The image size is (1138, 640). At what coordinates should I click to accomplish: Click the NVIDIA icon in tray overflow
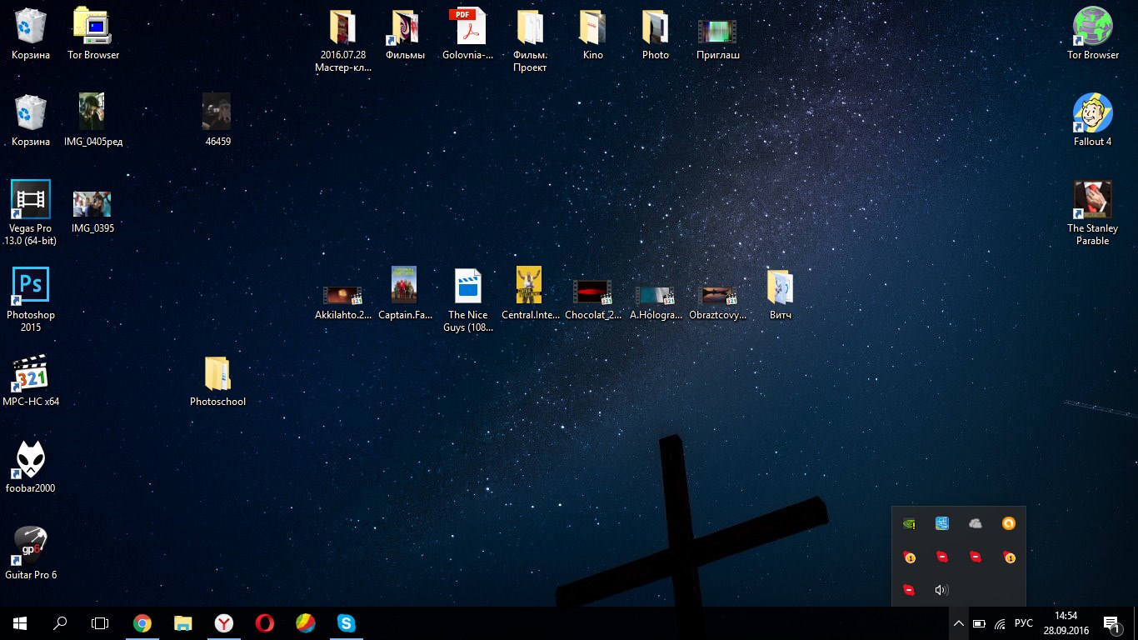point(909,524)
